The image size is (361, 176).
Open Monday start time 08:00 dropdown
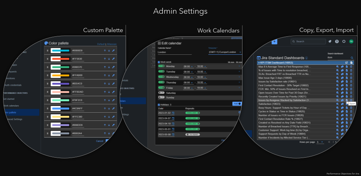[x=188, y=66]
